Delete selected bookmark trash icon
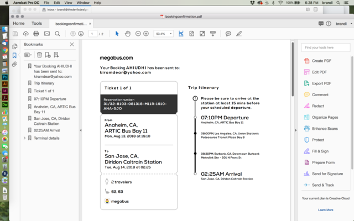This screenshot has height=221, width=354. point(39,55)
